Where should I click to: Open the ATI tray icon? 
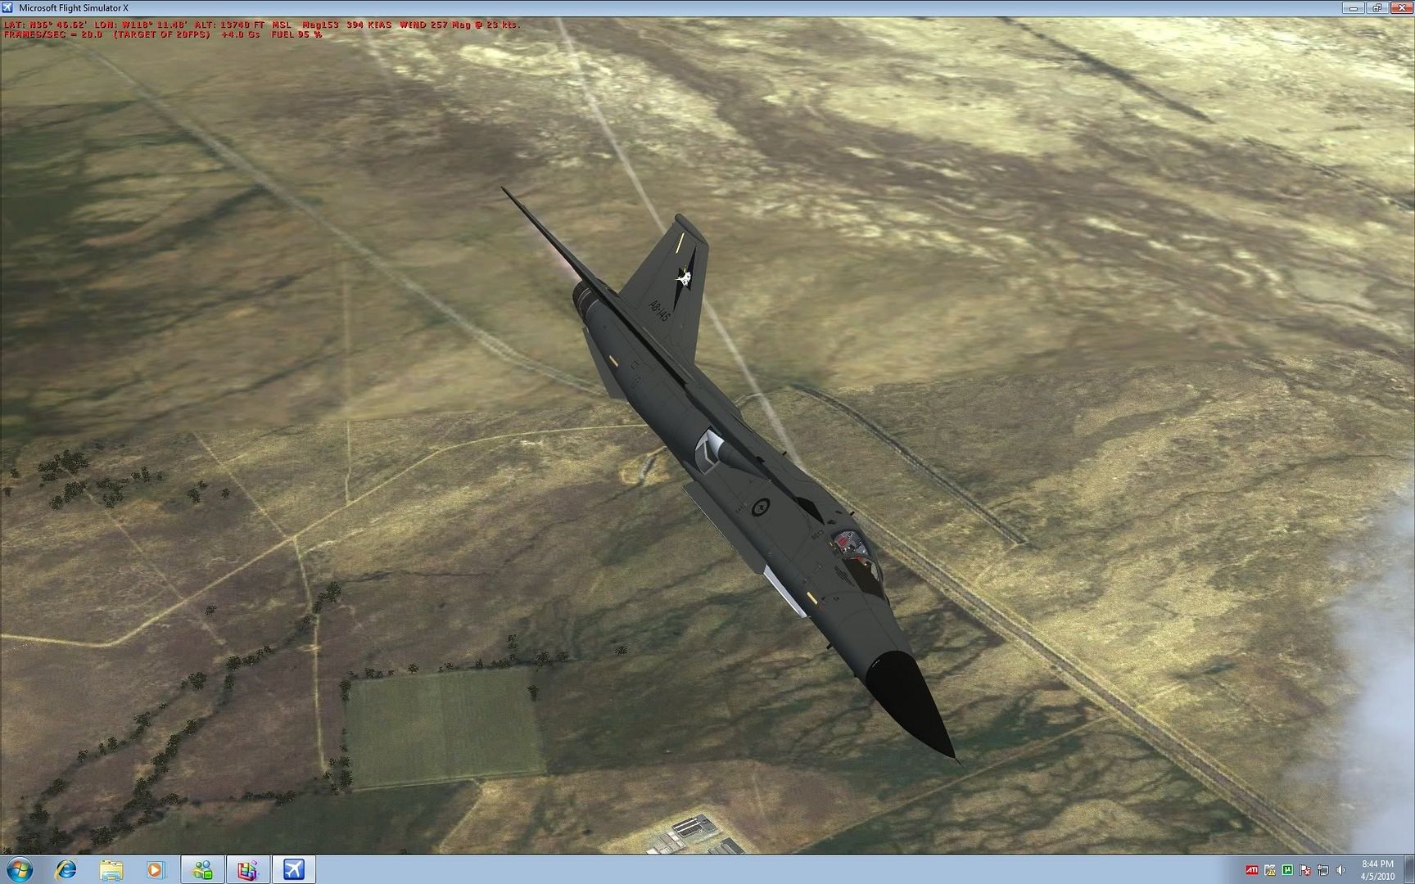[x=1252, y=870]
